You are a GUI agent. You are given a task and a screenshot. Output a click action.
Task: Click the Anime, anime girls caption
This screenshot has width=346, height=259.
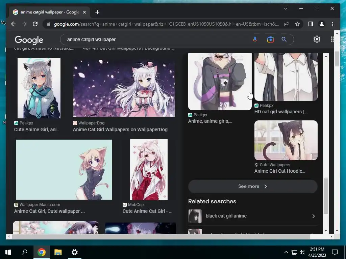(210, 121)
